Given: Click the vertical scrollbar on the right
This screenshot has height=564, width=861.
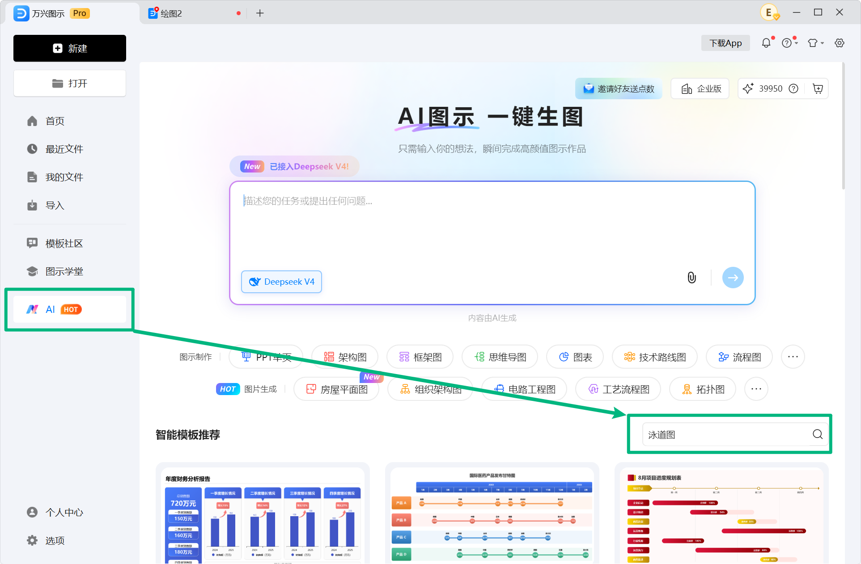Looking at the screenshot, I should (x=844, y=126).
